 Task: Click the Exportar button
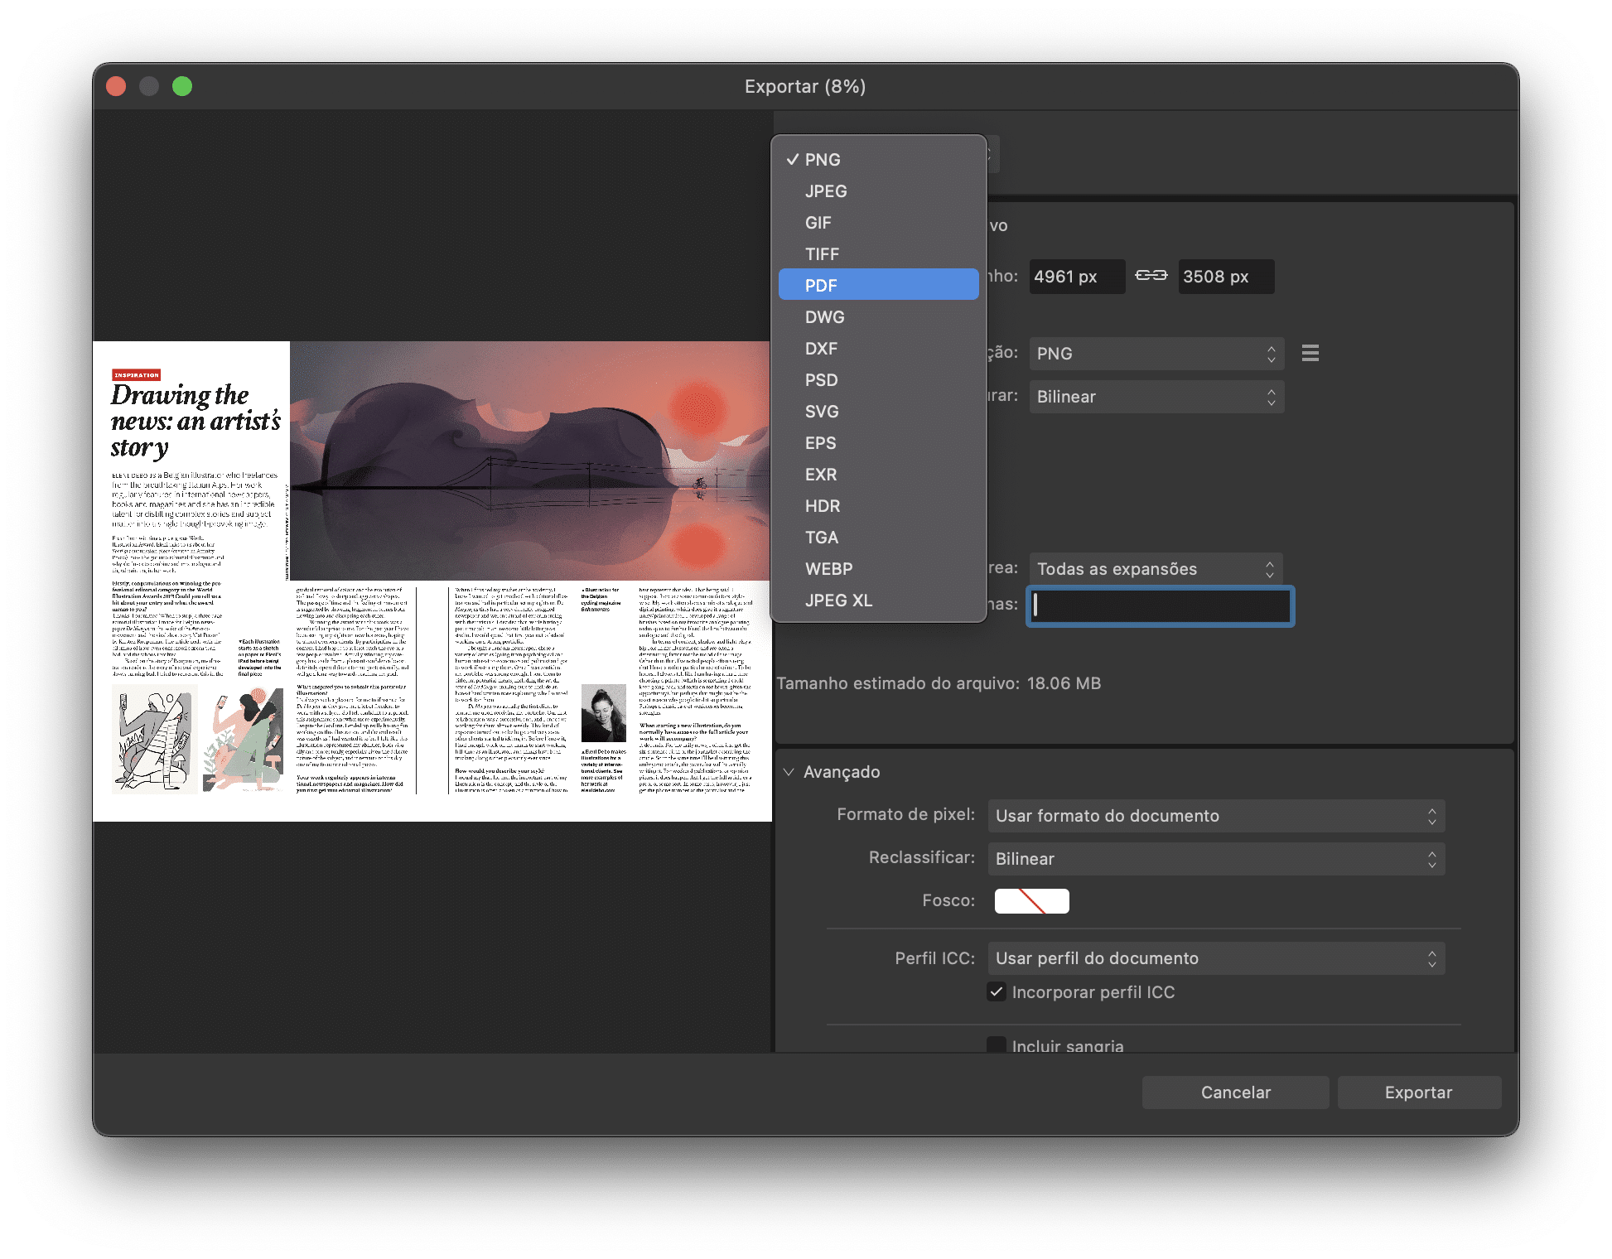(x=1419, y=1093)
